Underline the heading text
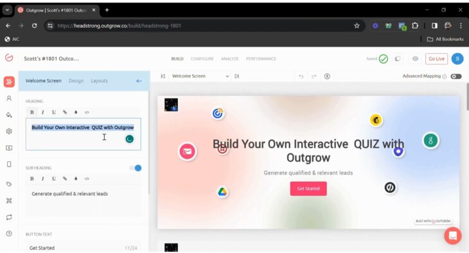 tap(54, 112)
